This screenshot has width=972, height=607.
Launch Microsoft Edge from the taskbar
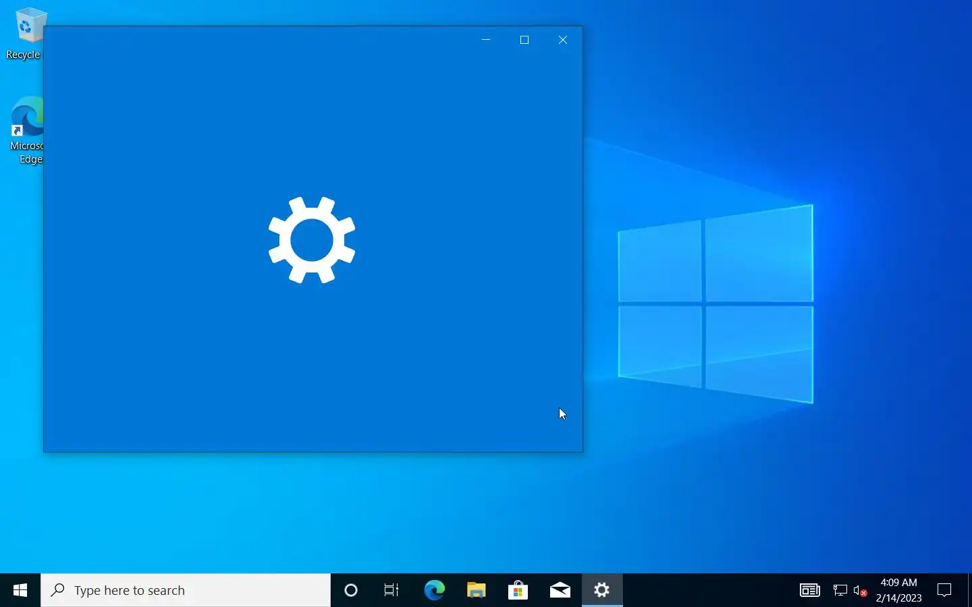point(434,590)
